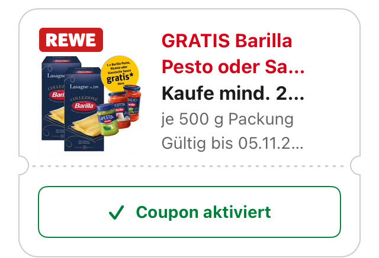
Task: Click the red REWE logo badge
Action: 71,40
